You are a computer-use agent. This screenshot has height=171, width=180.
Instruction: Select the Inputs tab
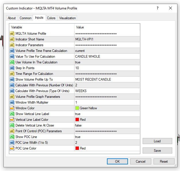39,18
